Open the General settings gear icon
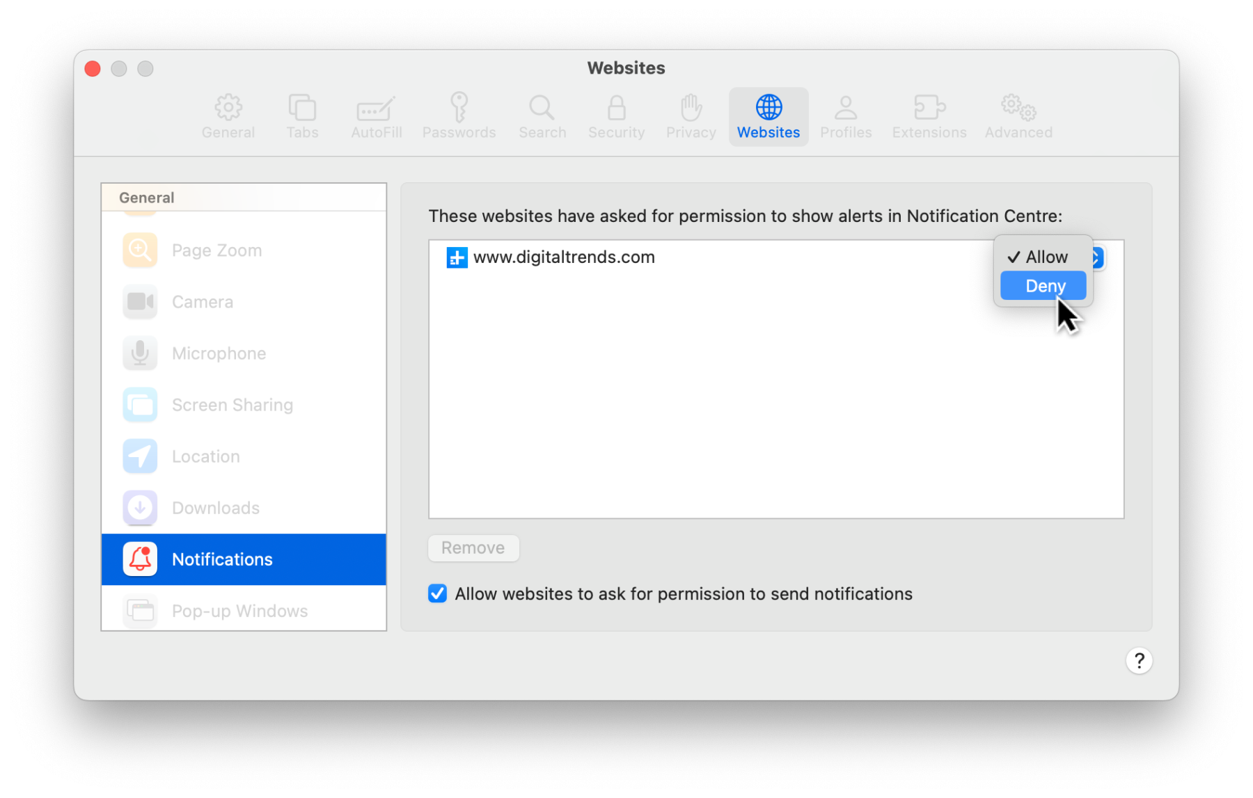Viewport: 1253px width, 798px height. 228,116
